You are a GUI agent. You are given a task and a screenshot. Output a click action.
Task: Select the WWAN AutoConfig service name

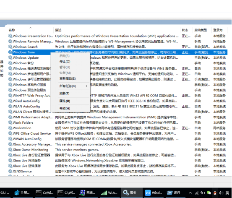[x=27, y=139]
